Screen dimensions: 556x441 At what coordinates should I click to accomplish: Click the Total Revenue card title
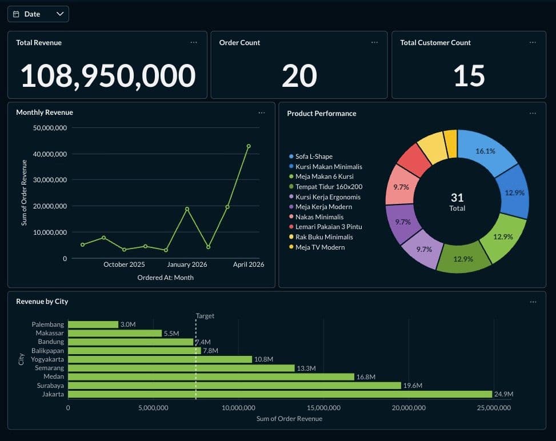pos(39,42)
